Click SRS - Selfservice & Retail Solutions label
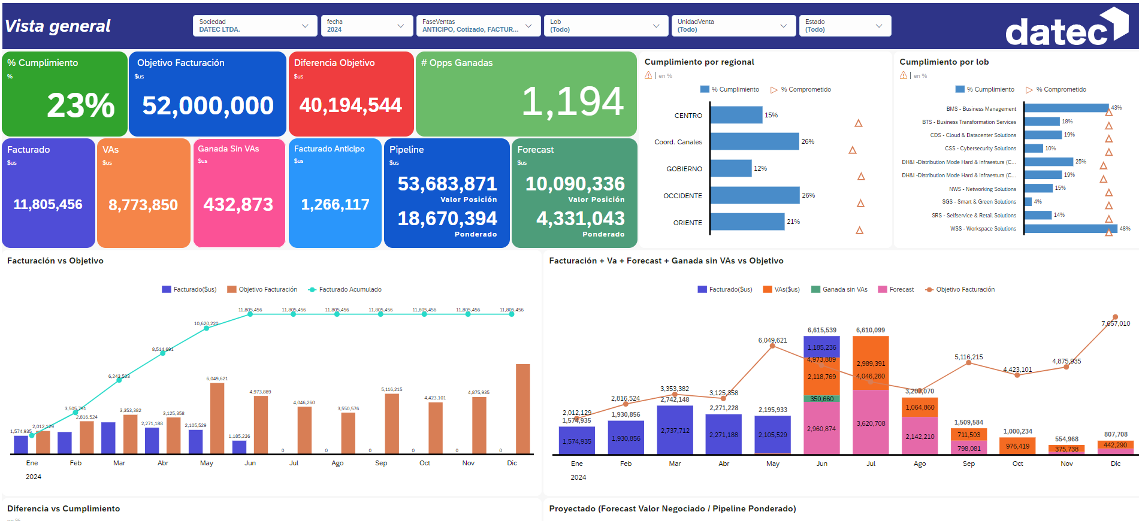This screenshot has height=521, width=1139. coord(974,216)
